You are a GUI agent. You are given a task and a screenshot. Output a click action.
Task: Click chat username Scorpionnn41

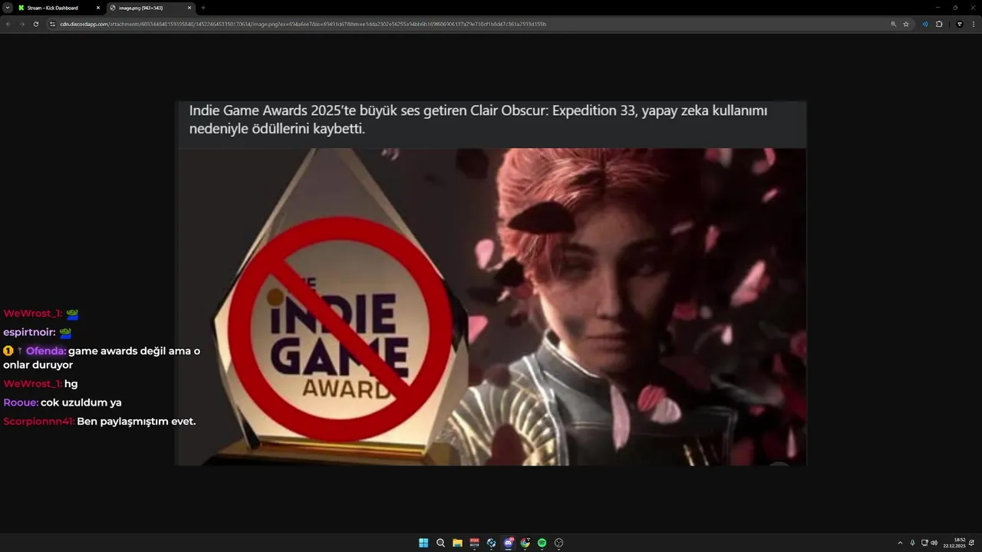[x=38, y=422]
